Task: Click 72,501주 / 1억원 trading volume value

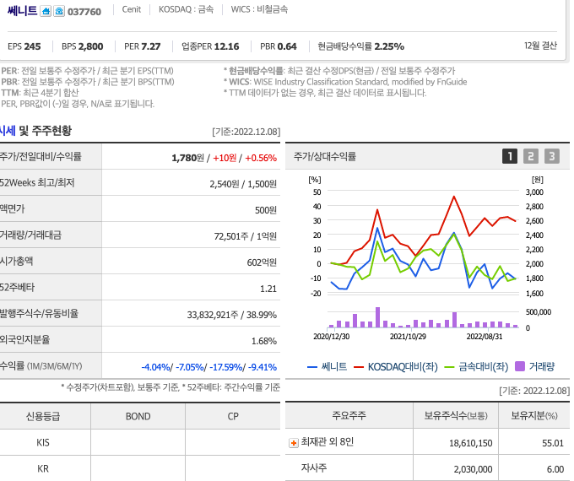Action: 246,236
